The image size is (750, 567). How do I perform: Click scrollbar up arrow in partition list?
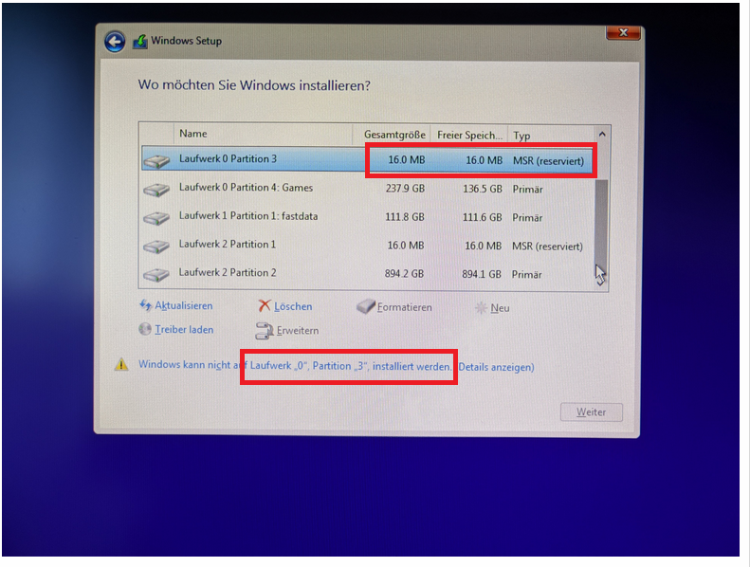[x=602, y=135]
